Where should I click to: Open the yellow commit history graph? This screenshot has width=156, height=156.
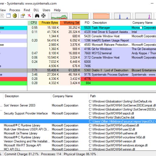click(80, 16)
